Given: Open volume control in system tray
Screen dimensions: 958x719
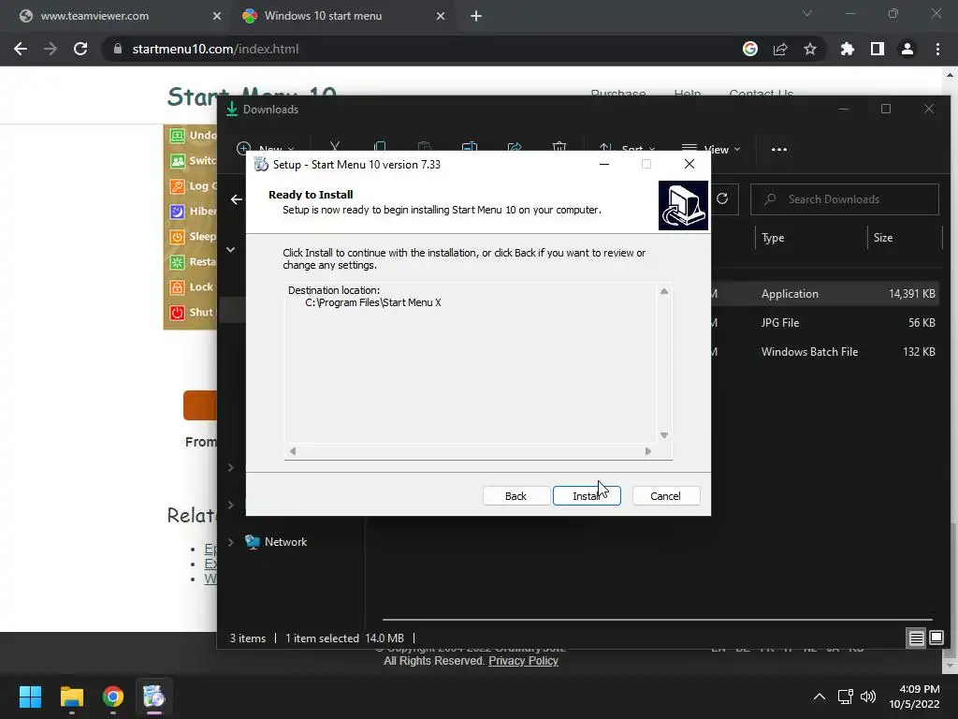Looking at the screenshot, I should [867, 697].
